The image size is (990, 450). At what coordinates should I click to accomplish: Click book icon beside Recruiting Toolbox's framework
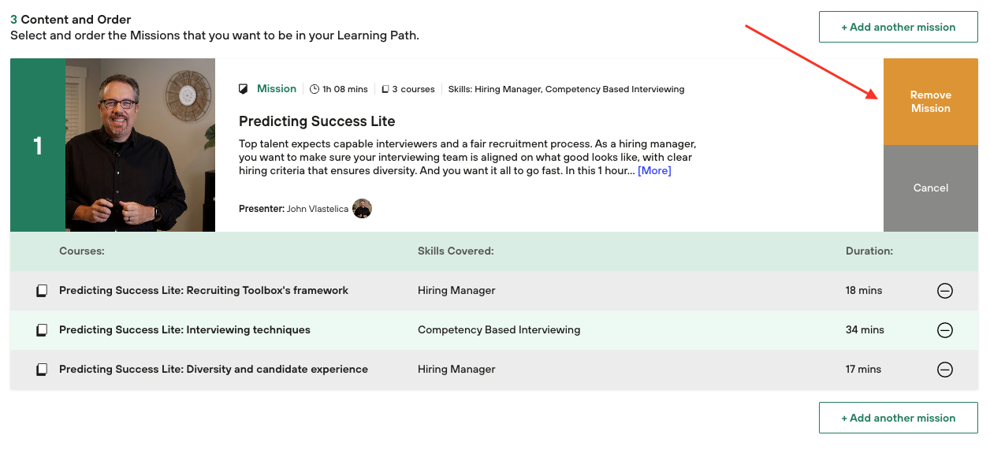42,291
